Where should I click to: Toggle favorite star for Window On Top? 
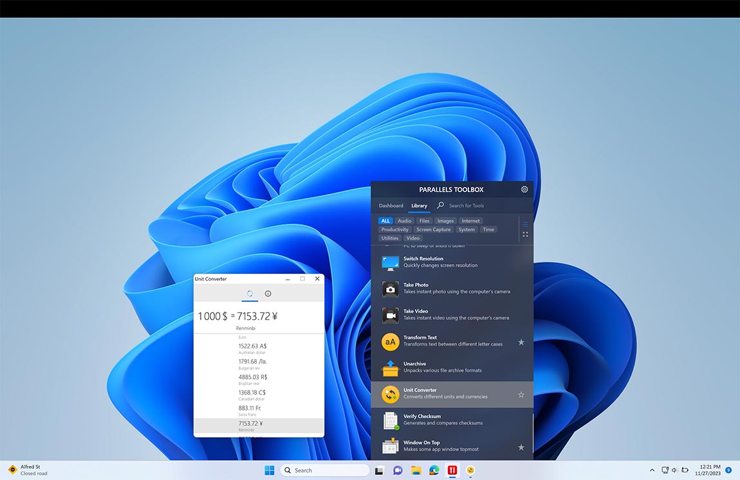pos(521,447)
